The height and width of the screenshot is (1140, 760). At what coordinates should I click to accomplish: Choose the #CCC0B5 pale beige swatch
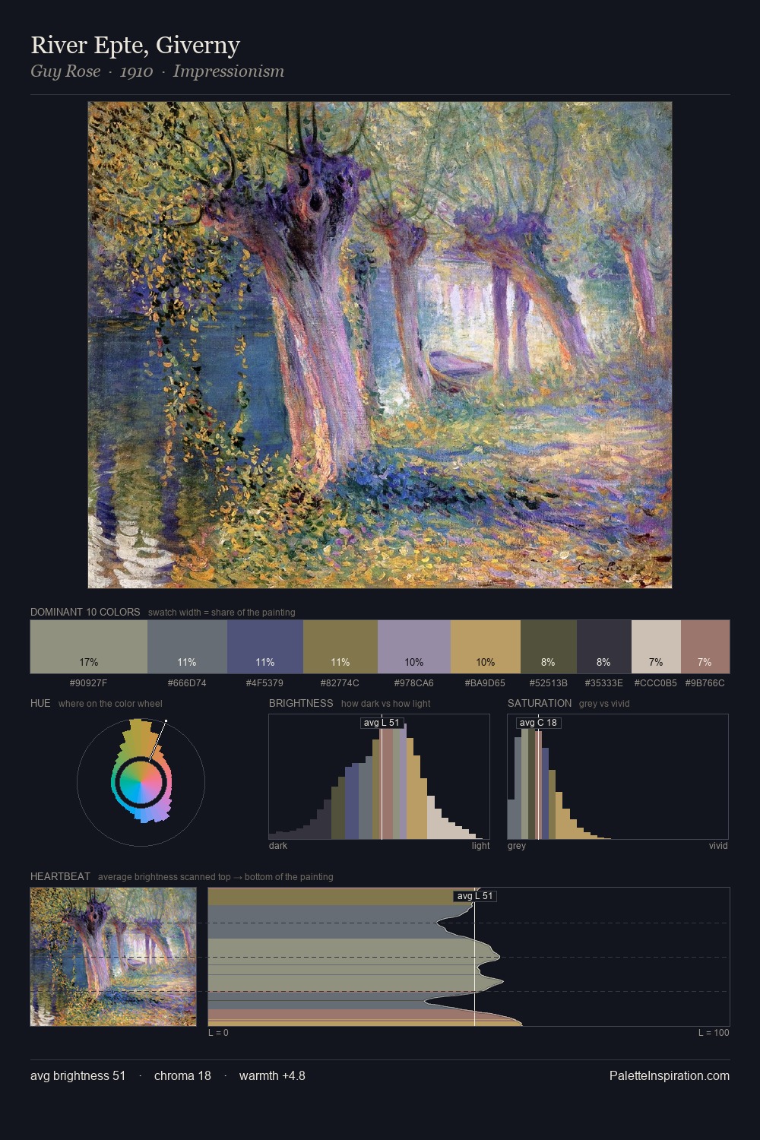(x=656, y=647)
